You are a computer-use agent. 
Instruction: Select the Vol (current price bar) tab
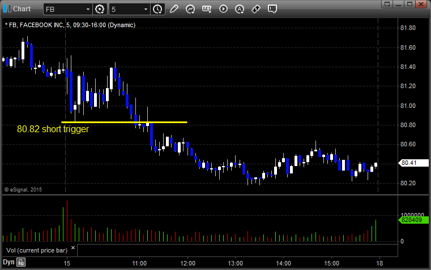coord(35,249)
